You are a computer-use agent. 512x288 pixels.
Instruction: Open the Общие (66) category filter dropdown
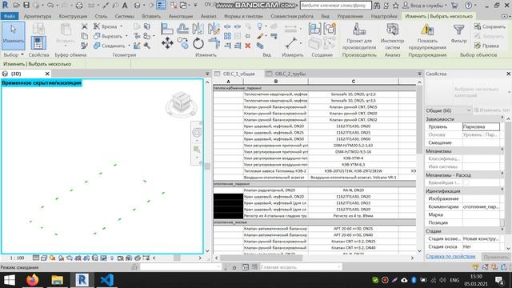coord(448,110)
